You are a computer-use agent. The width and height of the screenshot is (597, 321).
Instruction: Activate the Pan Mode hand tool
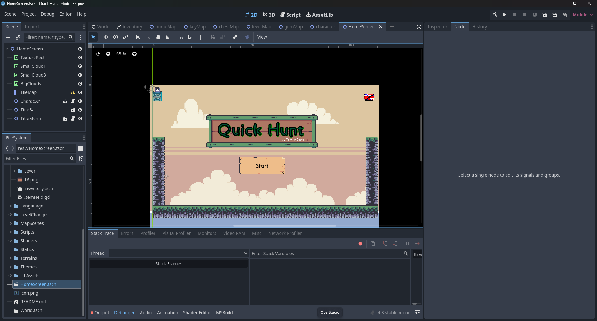158,37
